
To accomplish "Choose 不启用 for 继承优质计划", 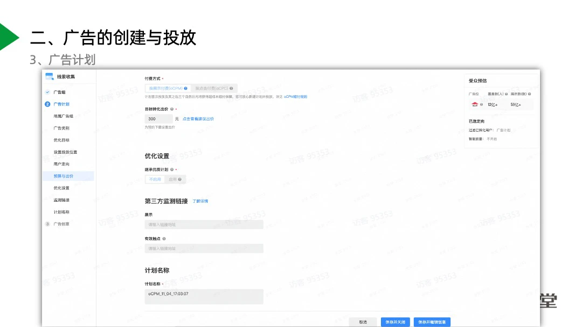I will (155, 179).
